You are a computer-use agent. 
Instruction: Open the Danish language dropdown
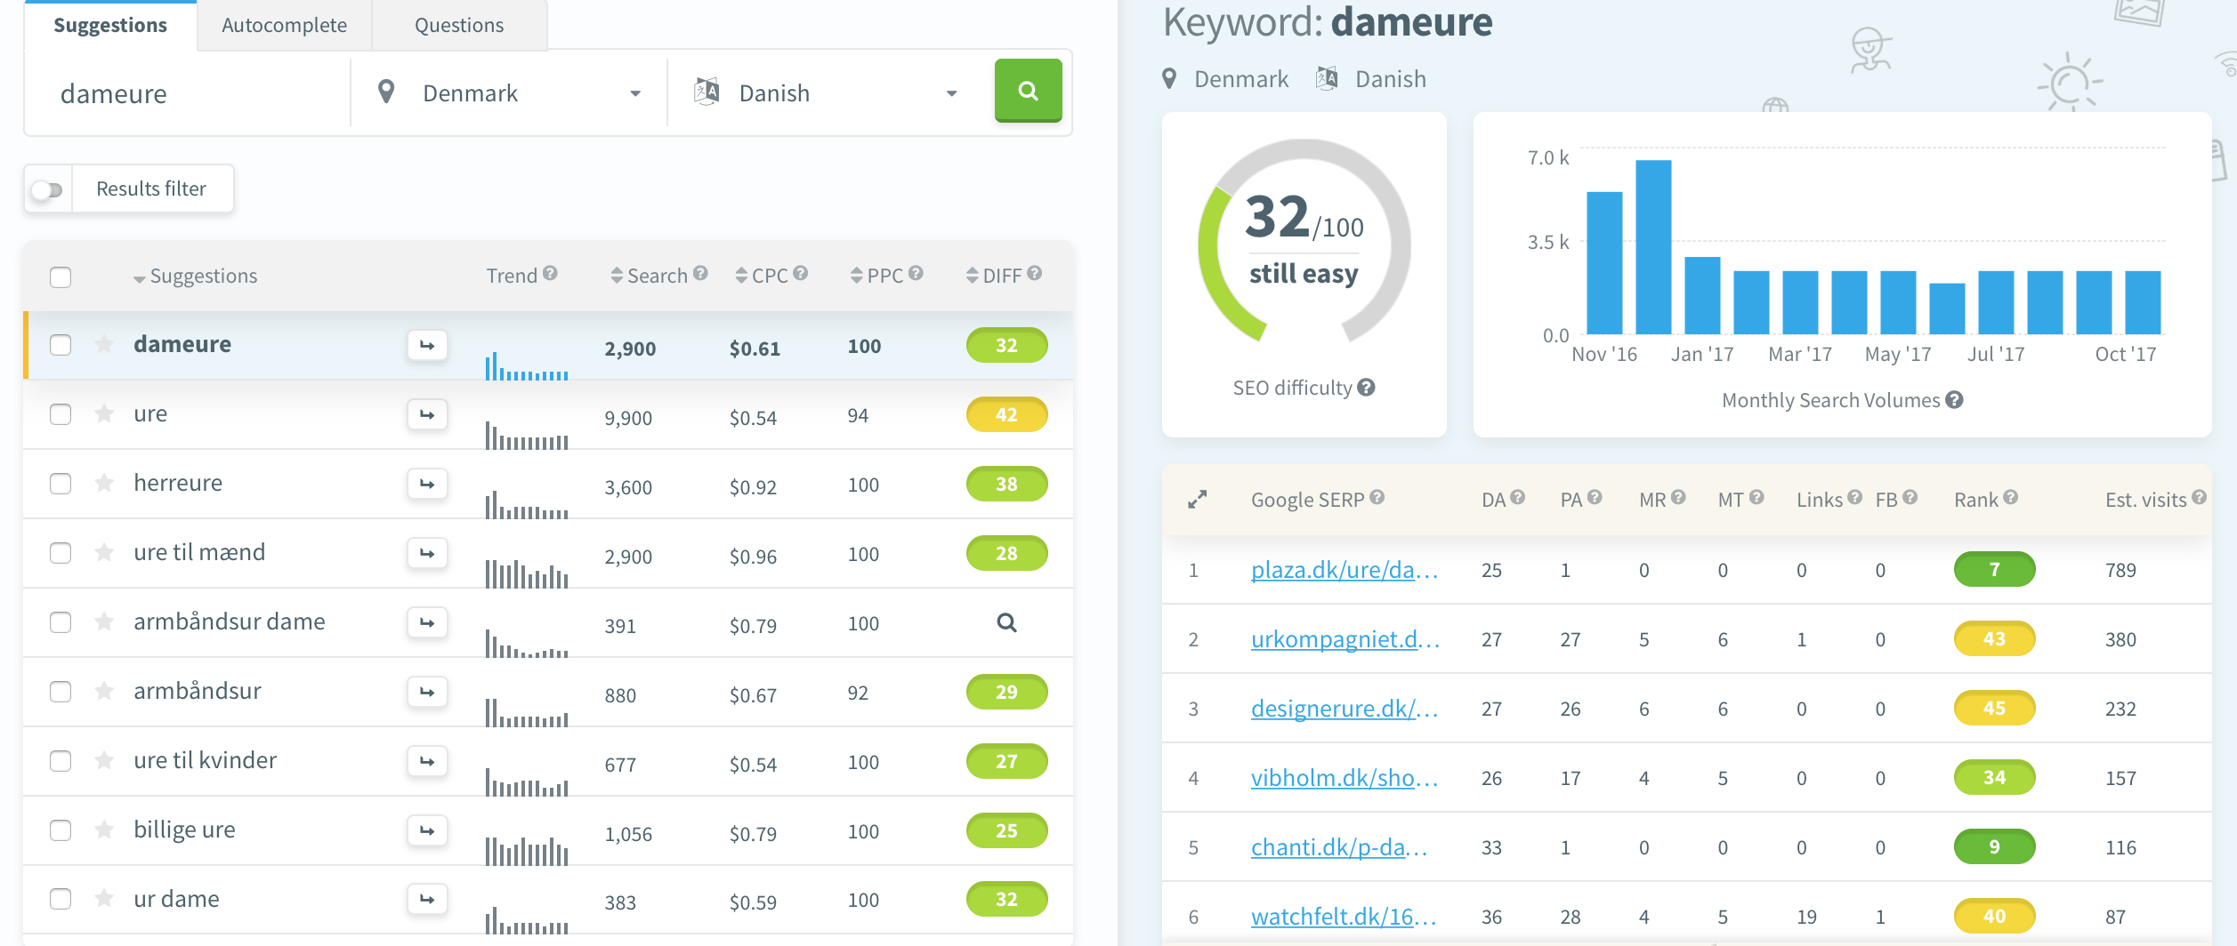(x=826, y=93)
